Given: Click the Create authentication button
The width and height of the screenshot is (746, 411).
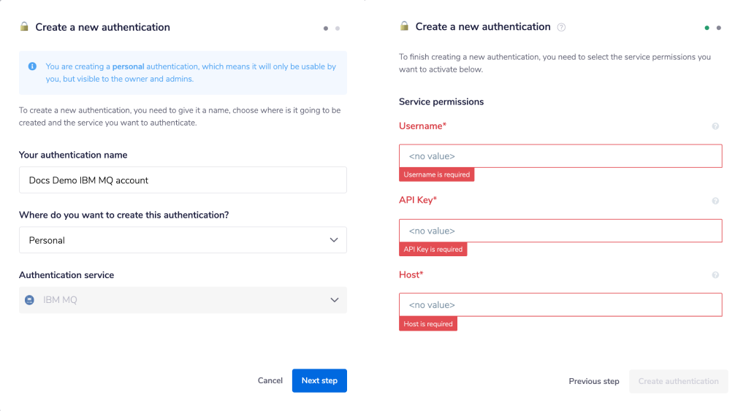Looking at the screenshot, I should point(678,381).
